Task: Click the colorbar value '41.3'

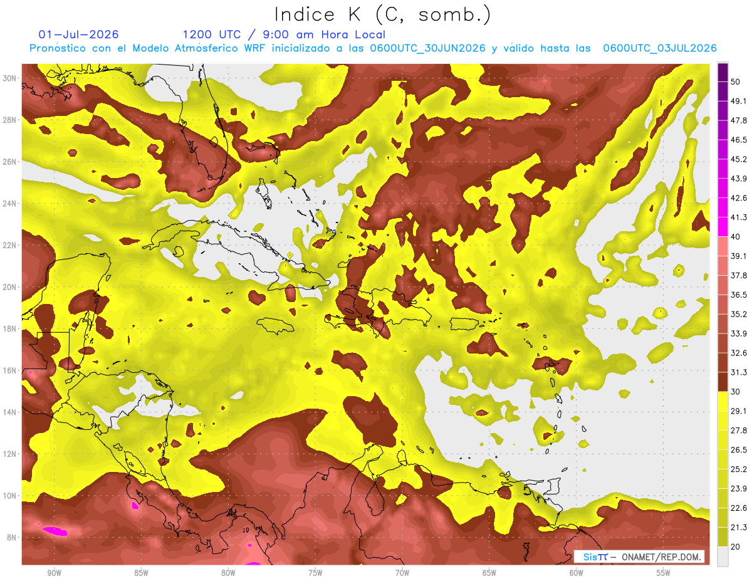Action: point(738,217)
